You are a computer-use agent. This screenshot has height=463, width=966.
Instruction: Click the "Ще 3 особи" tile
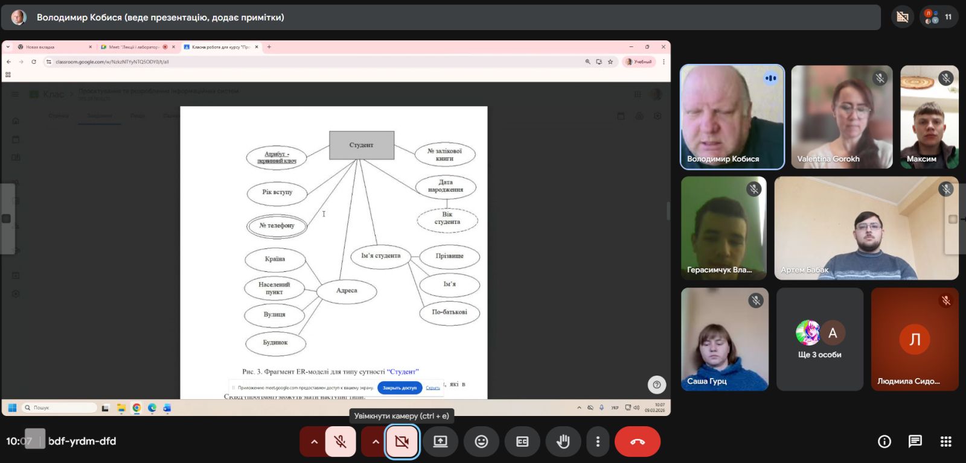[819, 339]
